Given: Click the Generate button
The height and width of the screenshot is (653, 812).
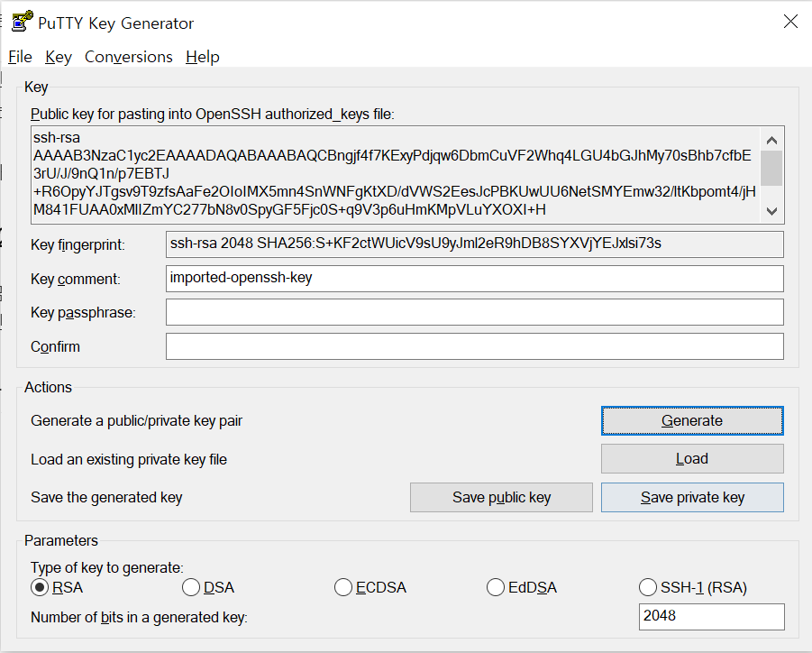Looking at the screenshot, I should click(x=692, y=420).
